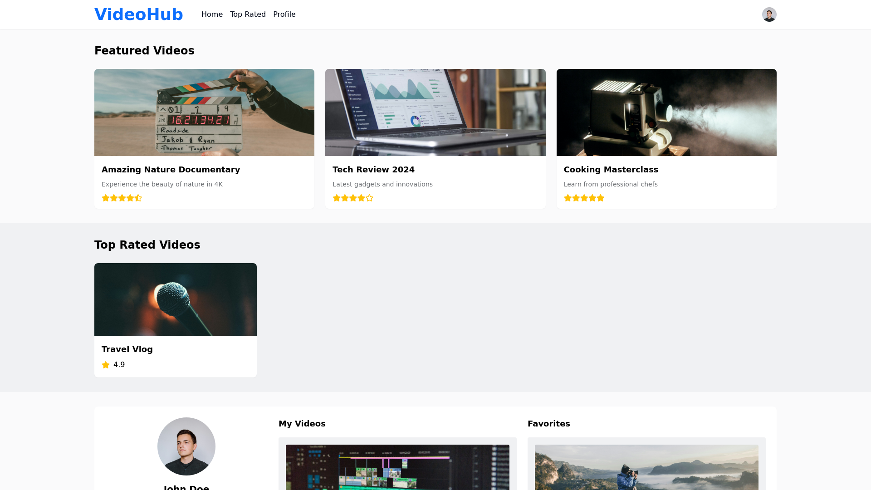Viewport: 871px width, 490px height.
Task: Click the half star on Amazing Nature Documentary
Action: pos(138,198)
